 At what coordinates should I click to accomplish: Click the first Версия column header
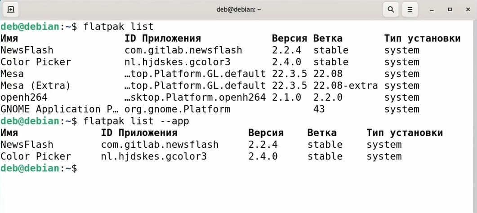point(290,39)
